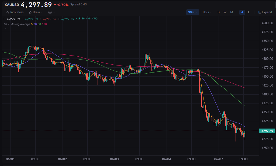
Task: Click the 4350.00 price axis label
Action: tap(267, 112)
